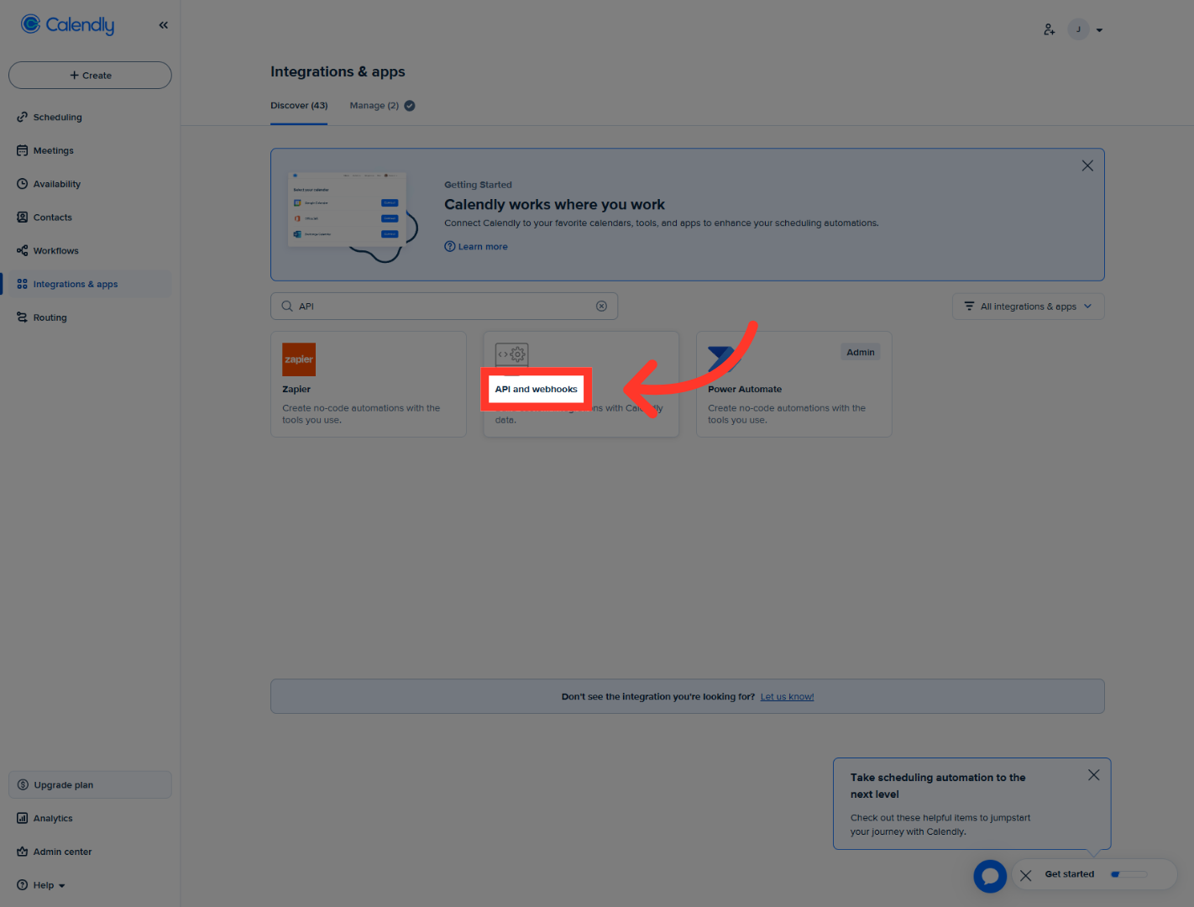Click into the API search field
This screenshot has width=1194, height=907.
coord(444,307)
